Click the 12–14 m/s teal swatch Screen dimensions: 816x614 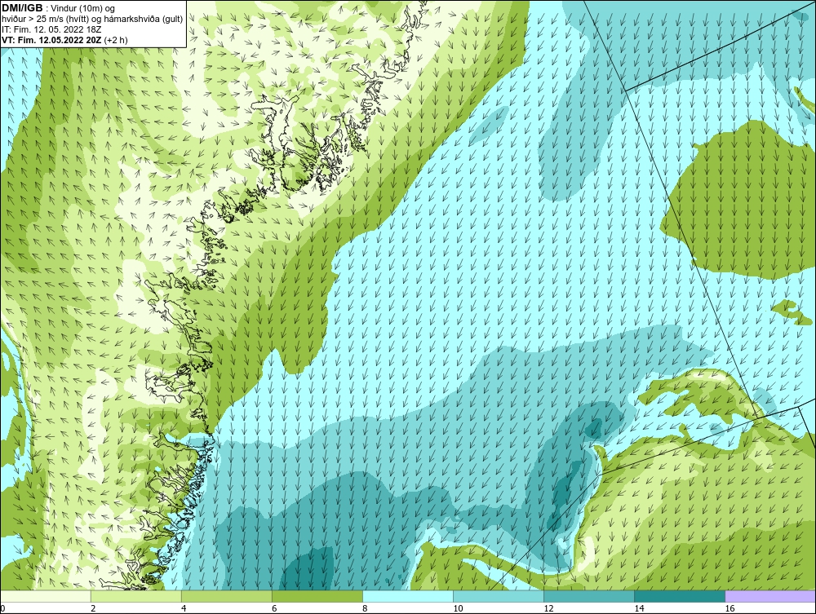tap(589, 596)
